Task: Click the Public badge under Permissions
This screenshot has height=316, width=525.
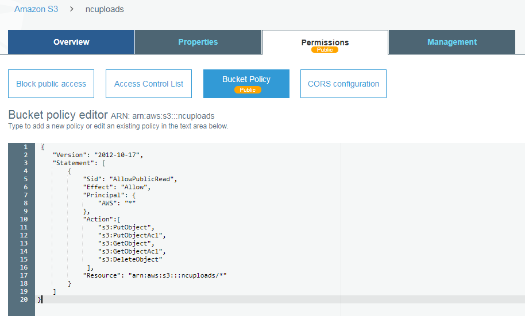Action: pyautogui.click(x=325, y=49)
